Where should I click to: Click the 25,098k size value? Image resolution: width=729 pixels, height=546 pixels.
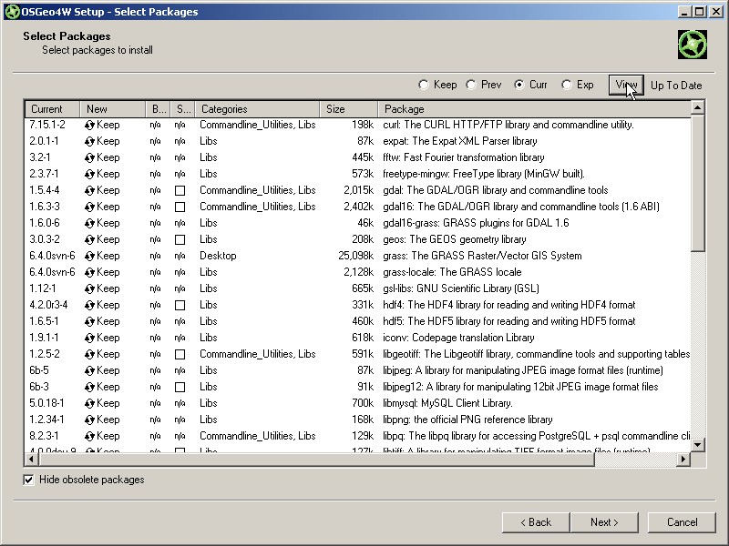click(x=355, y=256)
